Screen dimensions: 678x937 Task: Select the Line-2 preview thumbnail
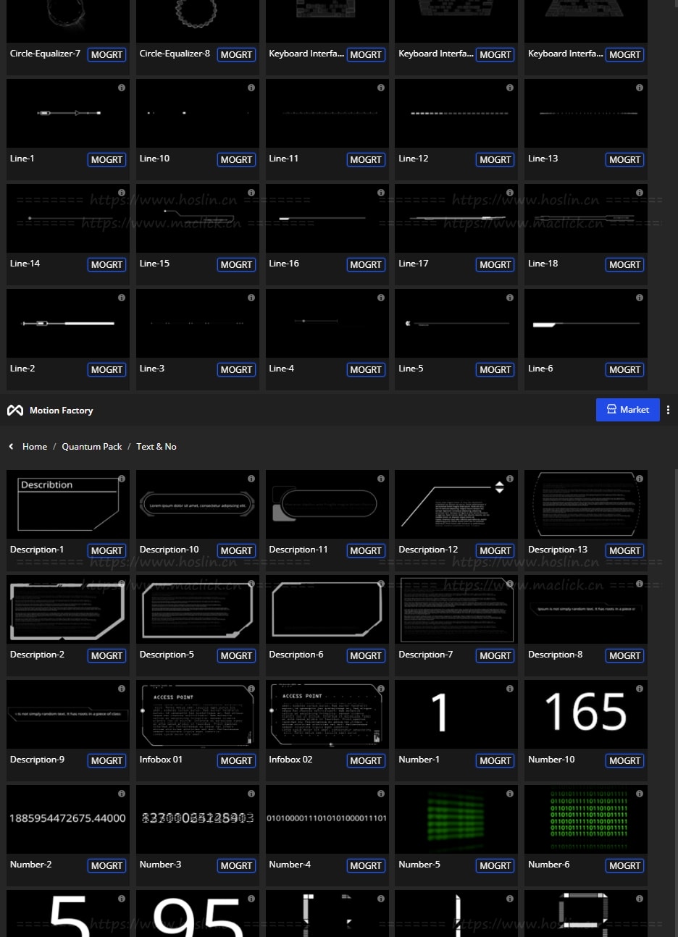click(x=68, y=323)
